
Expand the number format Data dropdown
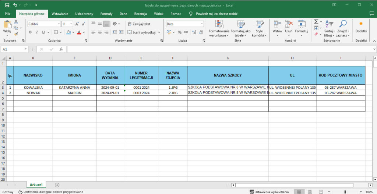[201, 24]
